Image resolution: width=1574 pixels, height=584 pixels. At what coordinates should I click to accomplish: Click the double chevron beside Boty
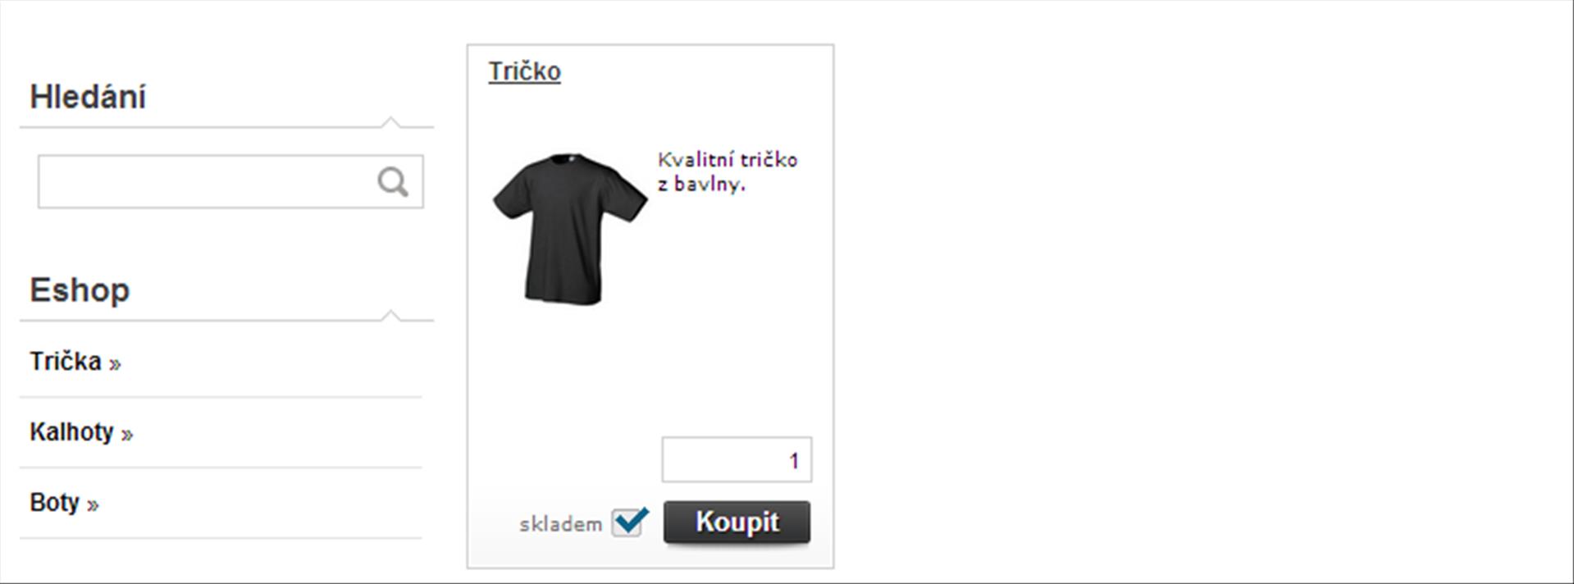click(x=93, y=505)
